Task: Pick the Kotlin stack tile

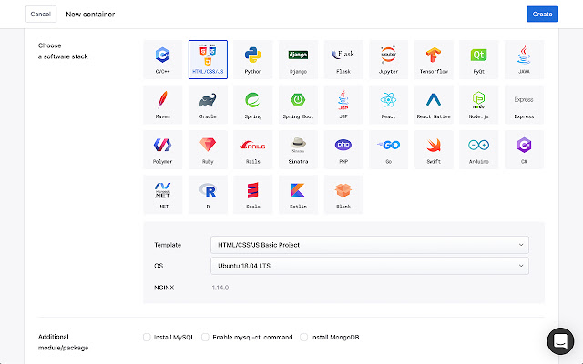Action: point(298,195)
